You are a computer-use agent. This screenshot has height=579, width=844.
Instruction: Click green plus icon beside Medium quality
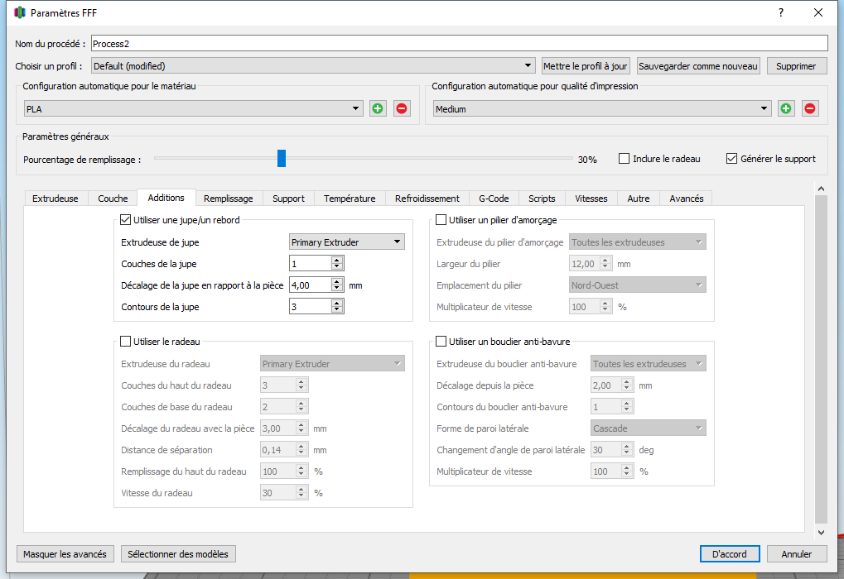tap(786, 108)
